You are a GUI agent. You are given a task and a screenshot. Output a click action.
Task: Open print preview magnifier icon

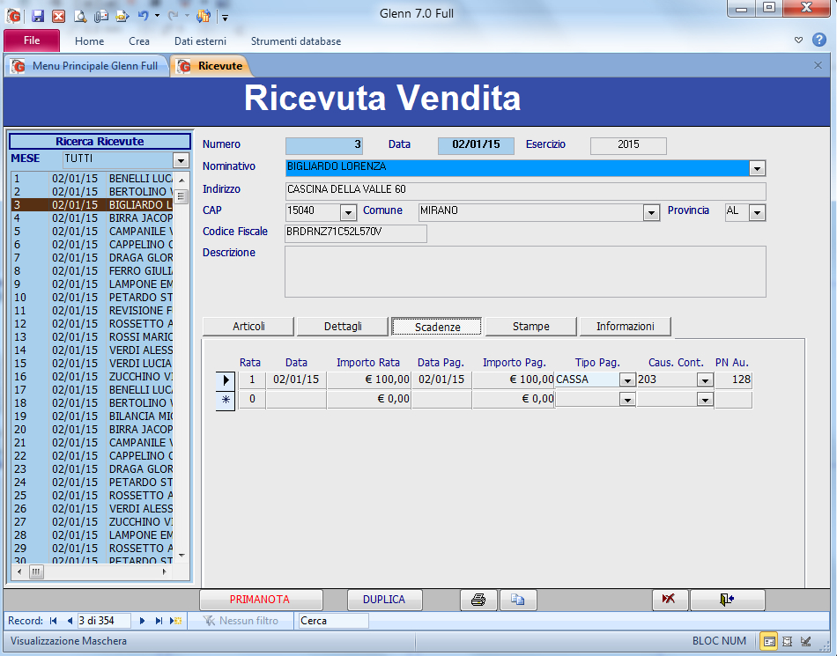(80, 16)
